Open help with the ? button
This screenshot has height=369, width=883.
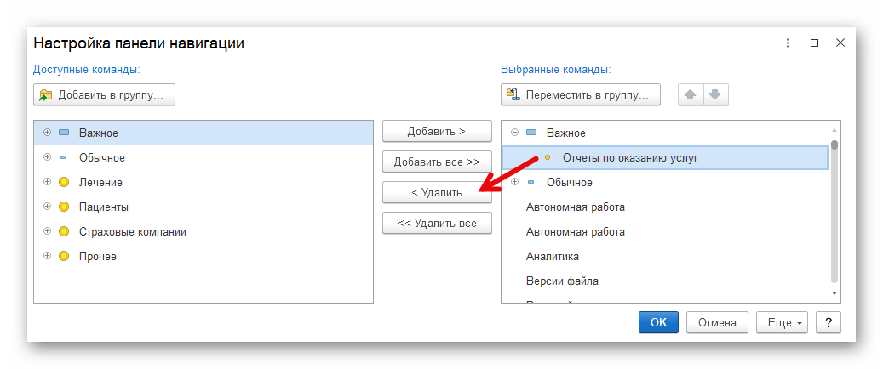point(829,323)
